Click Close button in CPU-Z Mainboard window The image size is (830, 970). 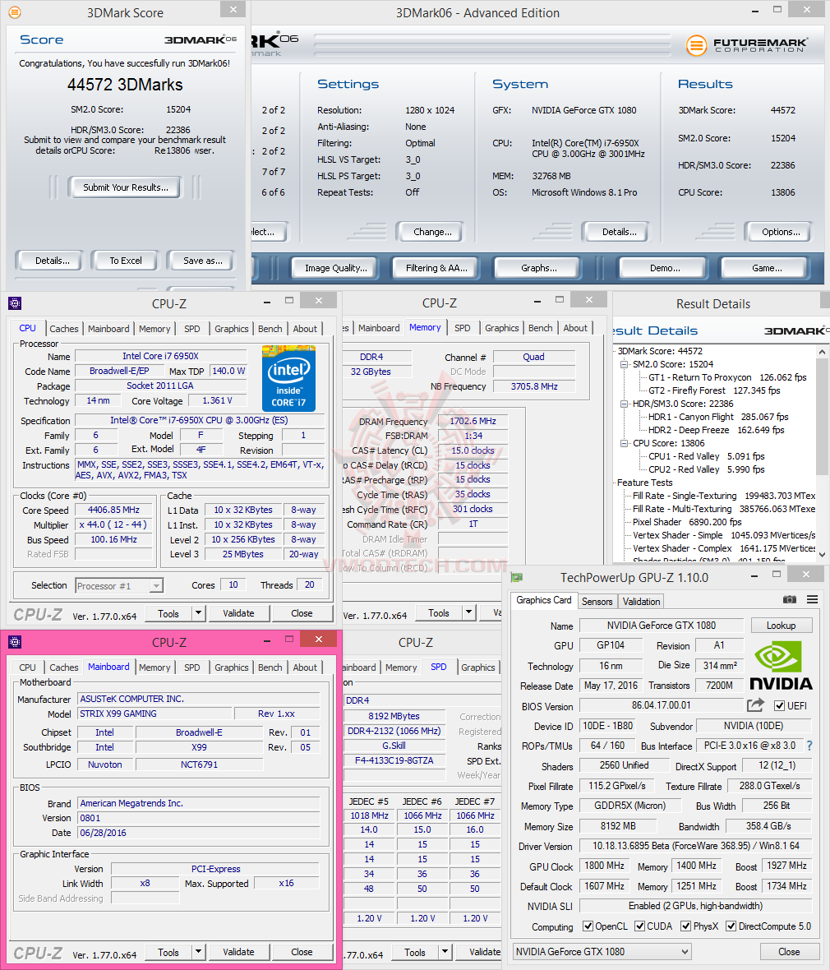point(302,952)
